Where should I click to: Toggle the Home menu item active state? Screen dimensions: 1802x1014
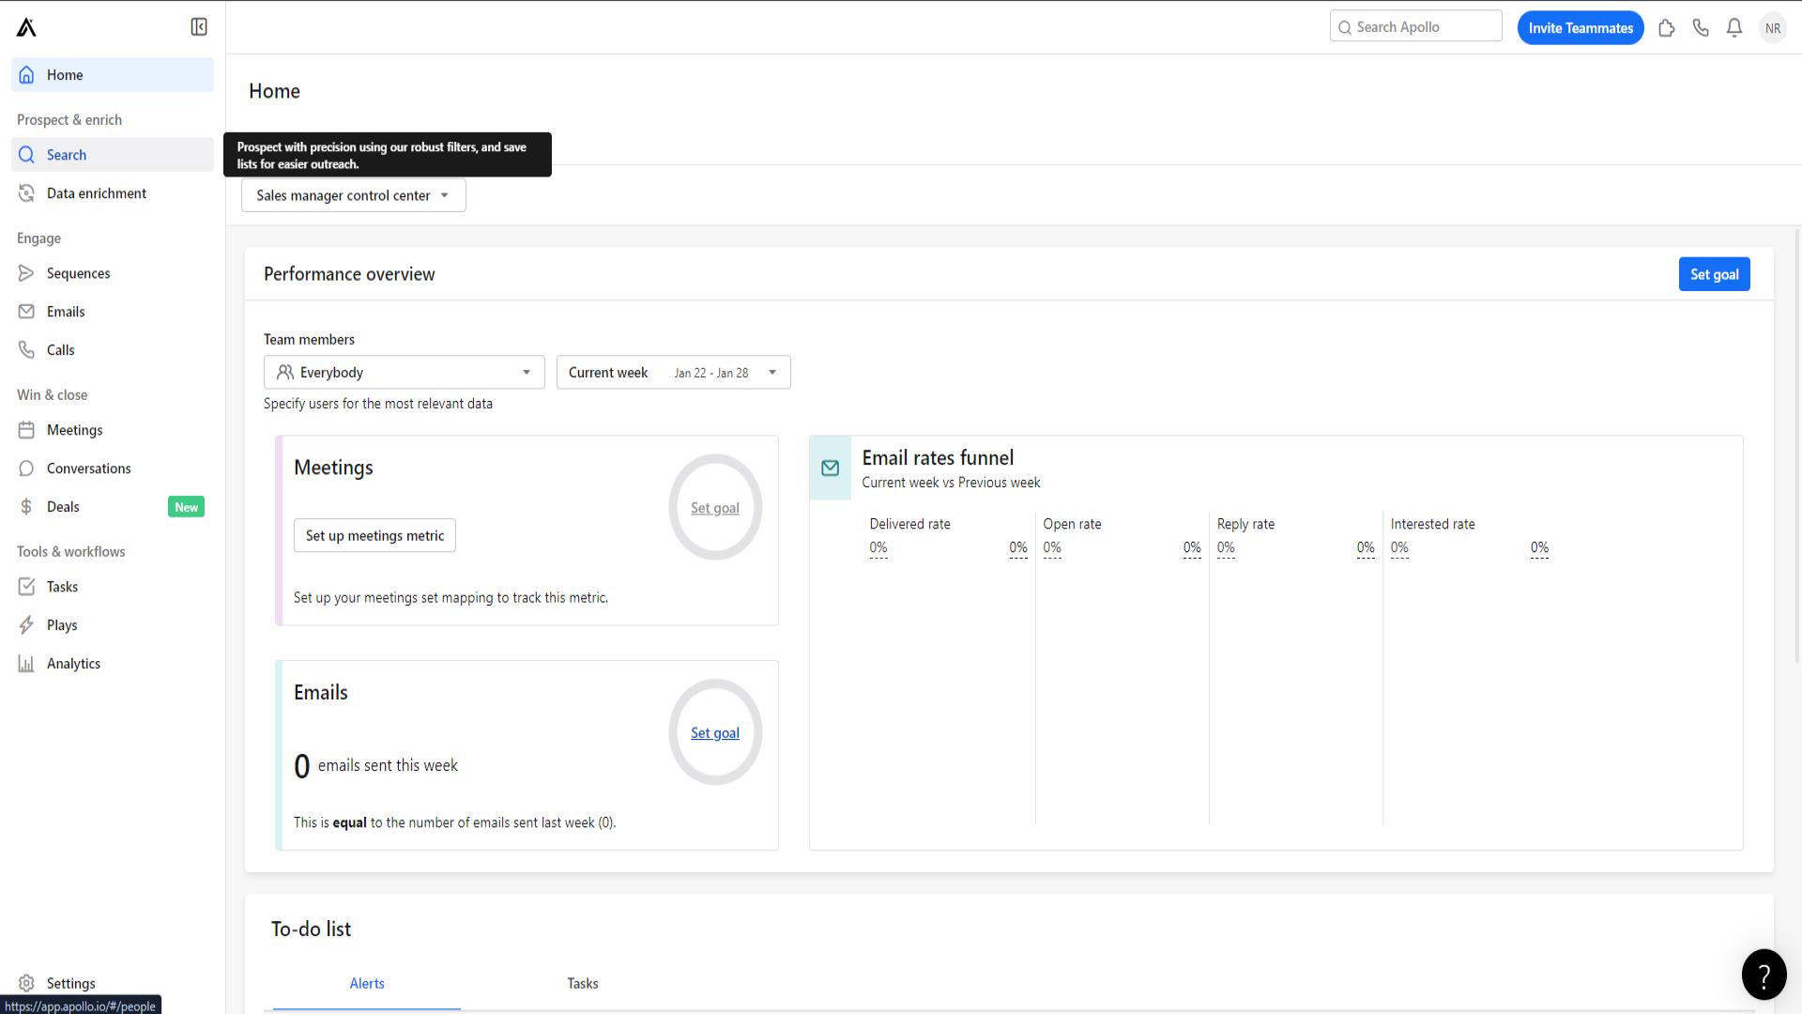point(112,74)
